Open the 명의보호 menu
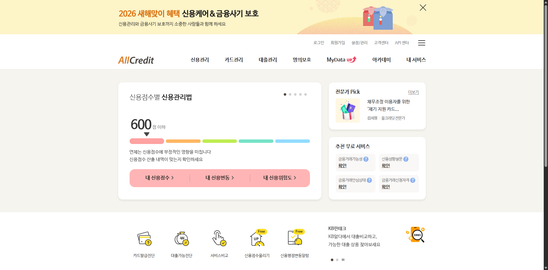The height and width of the screenshot is (270, 548). pyautogui.click(x=302, y=60)
